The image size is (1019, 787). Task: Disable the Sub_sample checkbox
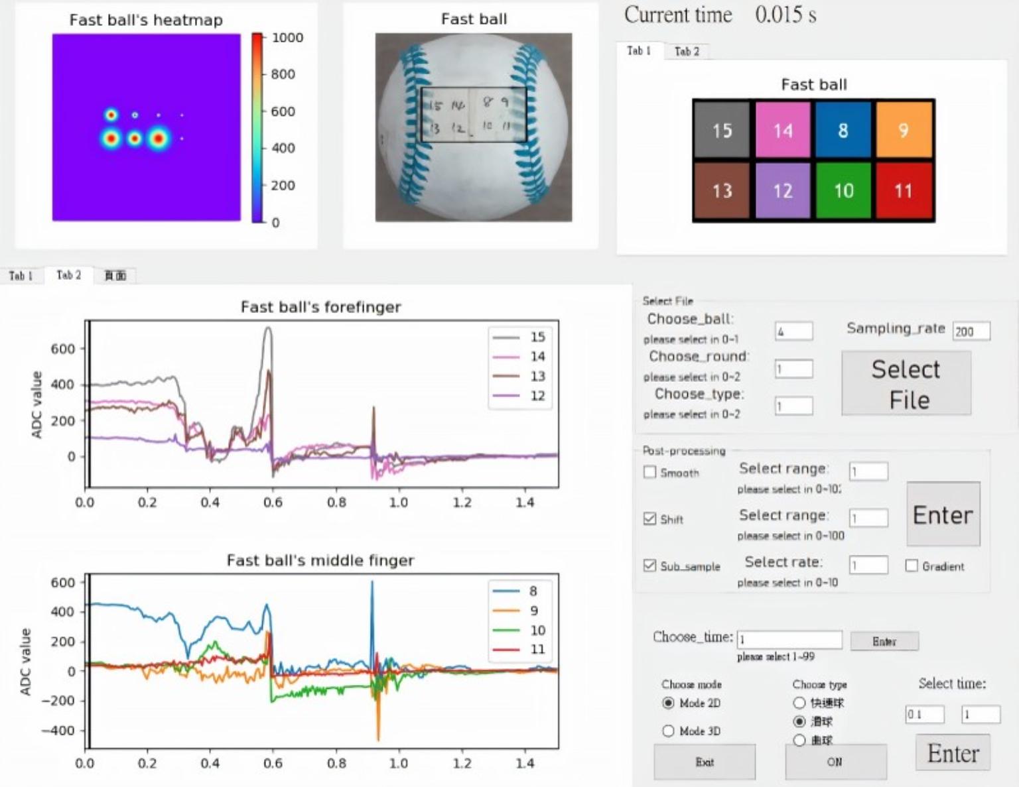pos(650,566)
